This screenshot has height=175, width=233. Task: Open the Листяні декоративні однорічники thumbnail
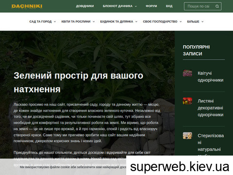pos(187,101)
